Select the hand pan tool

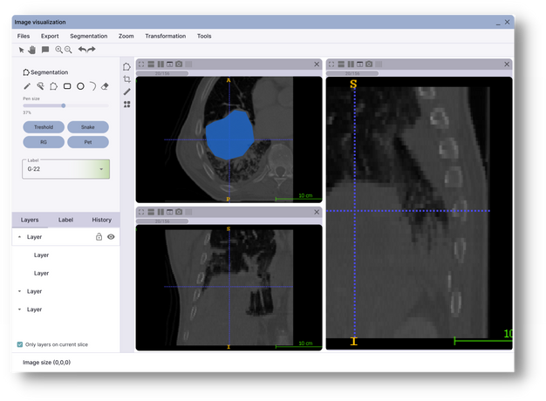pos(32,50)
